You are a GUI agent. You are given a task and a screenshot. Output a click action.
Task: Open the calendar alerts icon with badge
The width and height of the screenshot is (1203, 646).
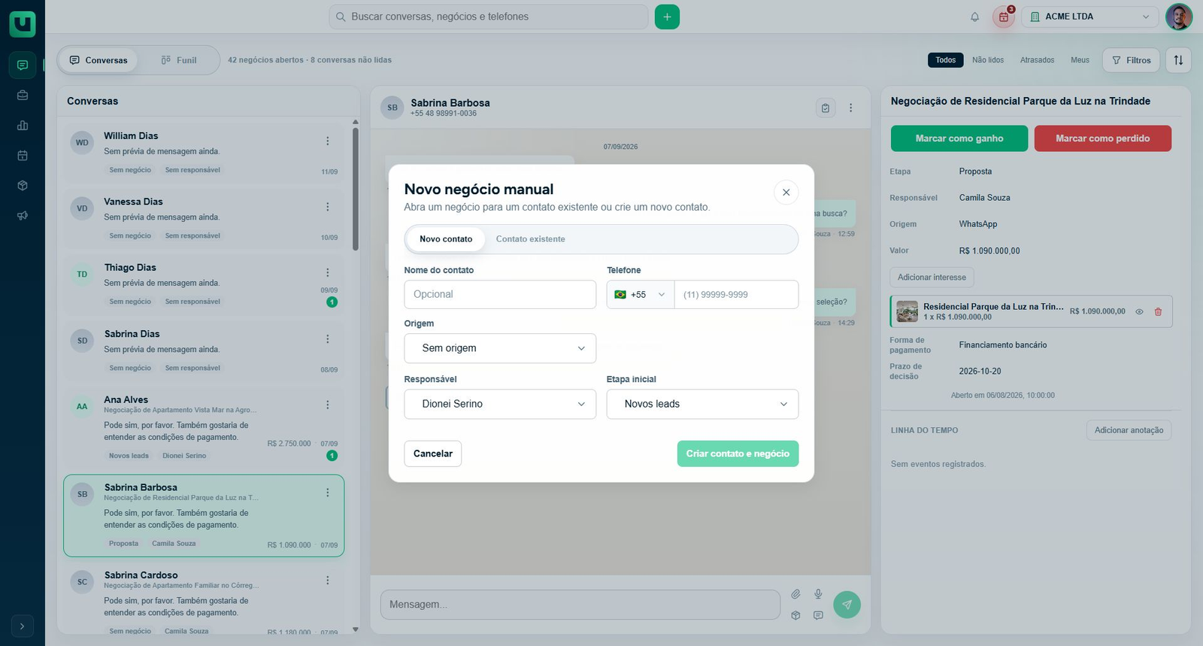click(1004, 17)
